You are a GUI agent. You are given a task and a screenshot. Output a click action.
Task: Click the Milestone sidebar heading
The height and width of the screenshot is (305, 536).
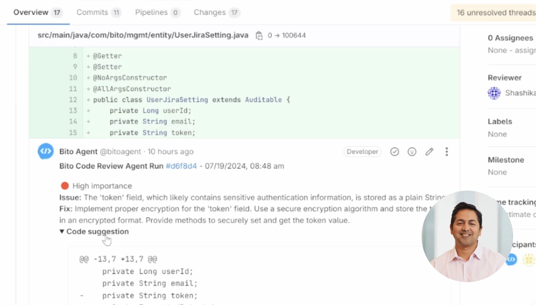pos(506,160)
